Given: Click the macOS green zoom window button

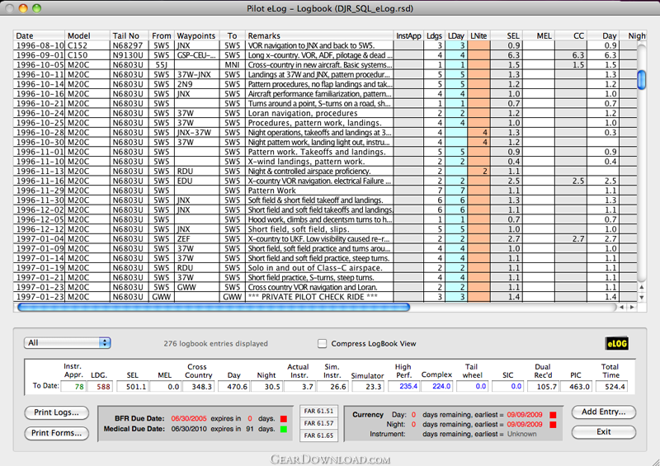Looking at the screenshot, I should pyautogui.click(x=36, y=8).
